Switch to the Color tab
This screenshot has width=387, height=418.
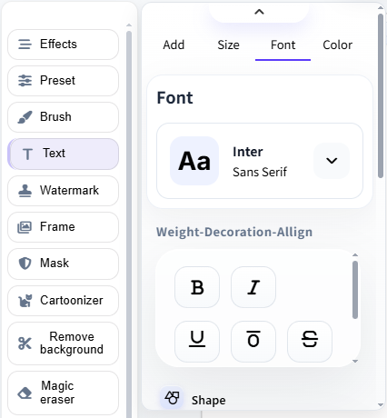click(337, 45)
